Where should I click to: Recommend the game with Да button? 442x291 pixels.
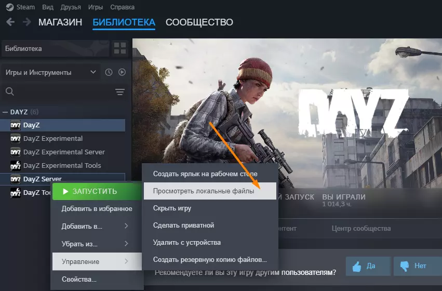[x=368, y=266]
